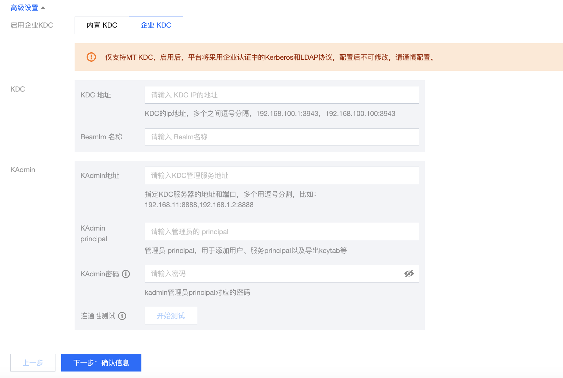Image resolution: width=563 pixels, height=378 pixels.
Task: Click the info icon next to KAdmin密码
Action: pos(126,274)
